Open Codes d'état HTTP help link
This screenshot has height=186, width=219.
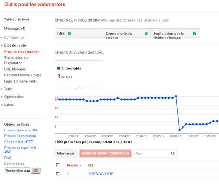click(18, 142)
